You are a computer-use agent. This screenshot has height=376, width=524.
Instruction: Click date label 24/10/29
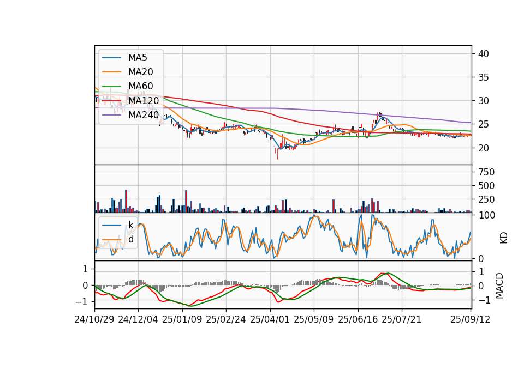(x=94, y=319)
